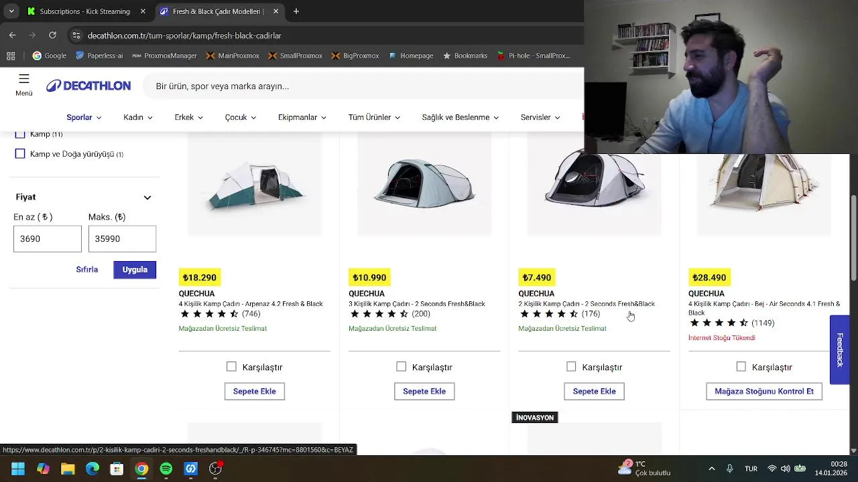Click the Sıfırla price reset link
858x482 pixels.
[87, 269]
